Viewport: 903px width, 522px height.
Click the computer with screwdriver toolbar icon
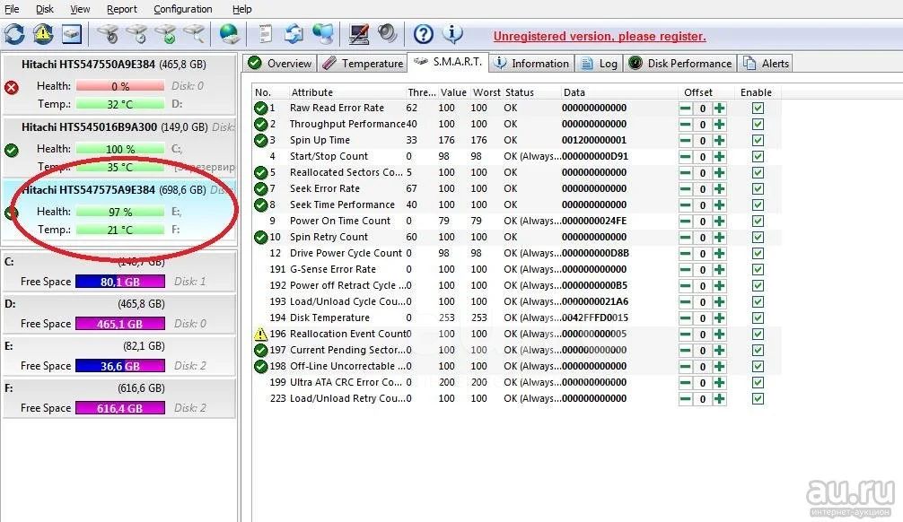pyautogui.click(x=359, y=34)
